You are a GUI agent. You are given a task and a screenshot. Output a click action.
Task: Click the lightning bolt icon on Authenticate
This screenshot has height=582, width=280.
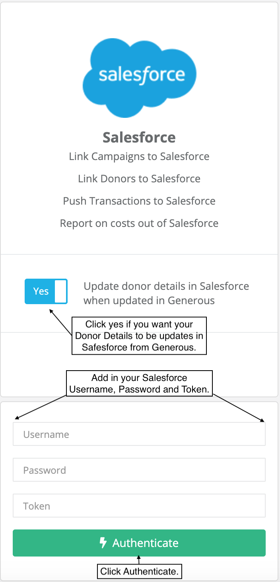coord(103,543)
